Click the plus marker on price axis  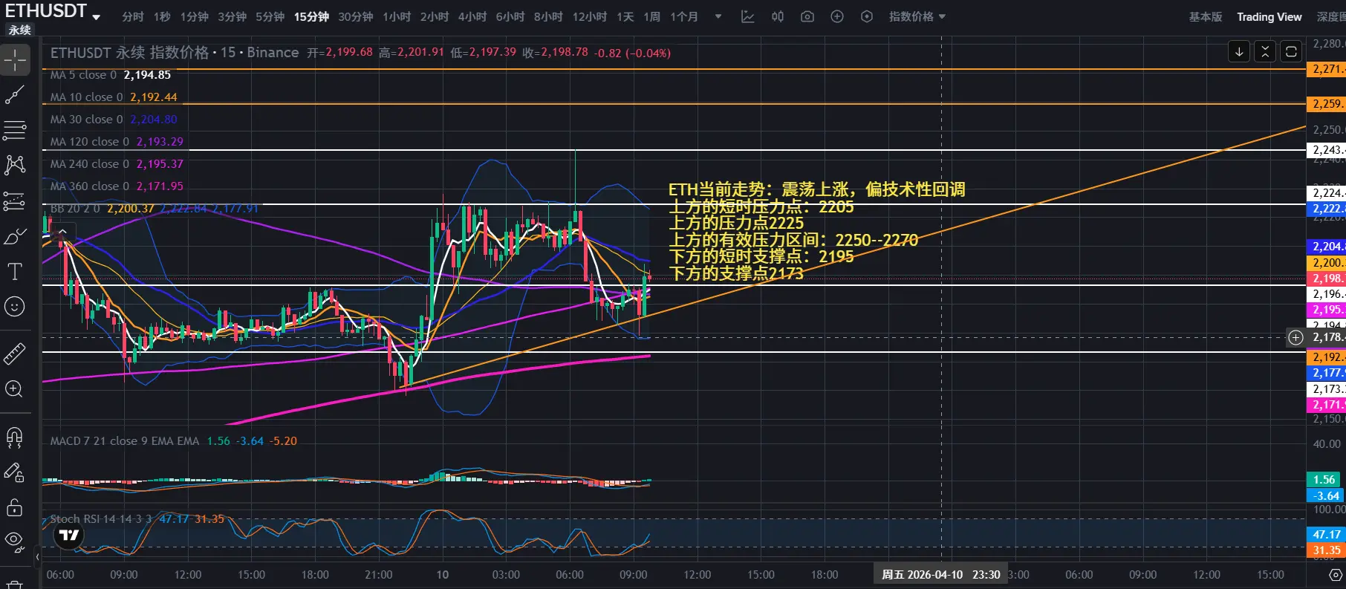click(x=1295, y=338)
